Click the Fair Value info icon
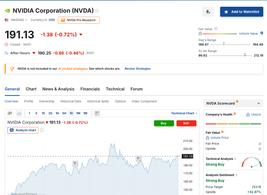 point(216,29)
